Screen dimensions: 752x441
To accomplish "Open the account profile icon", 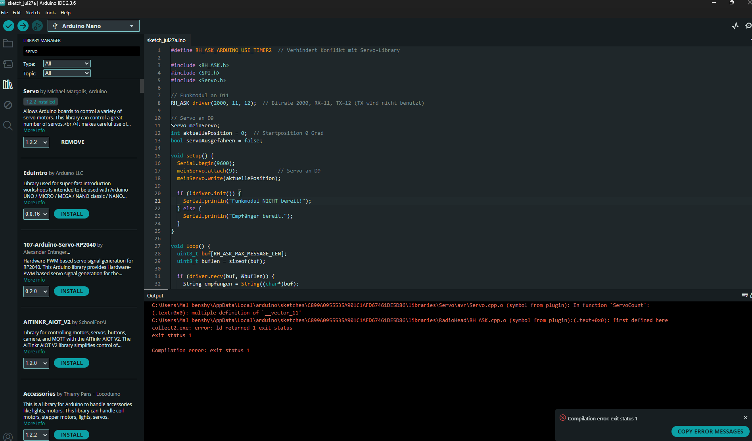I will coord(8,437).
